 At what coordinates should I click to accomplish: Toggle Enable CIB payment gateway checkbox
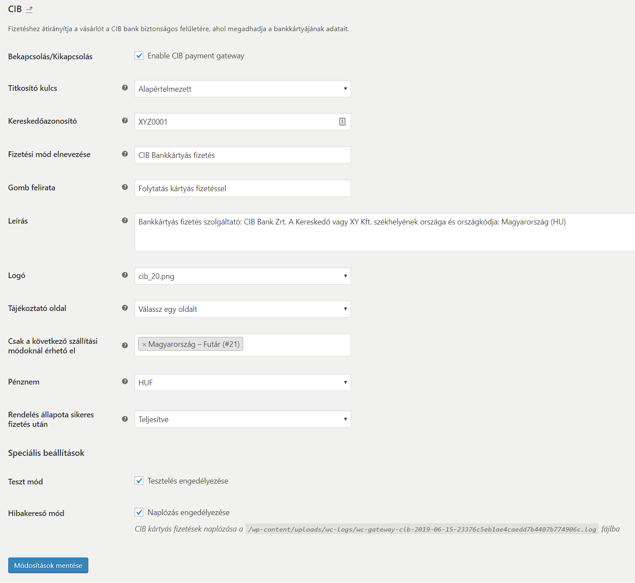click(139, 56)
